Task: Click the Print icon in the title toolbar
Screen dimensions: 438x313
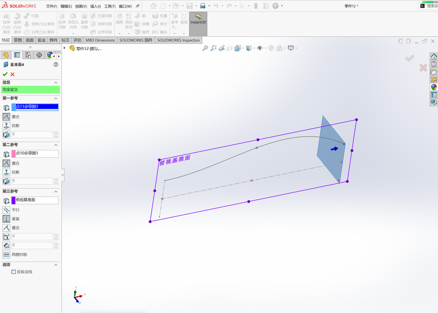Action: 203,6
